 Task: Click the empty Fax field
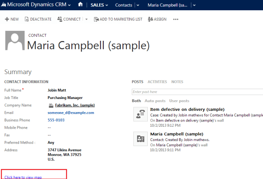click(49, 135)
